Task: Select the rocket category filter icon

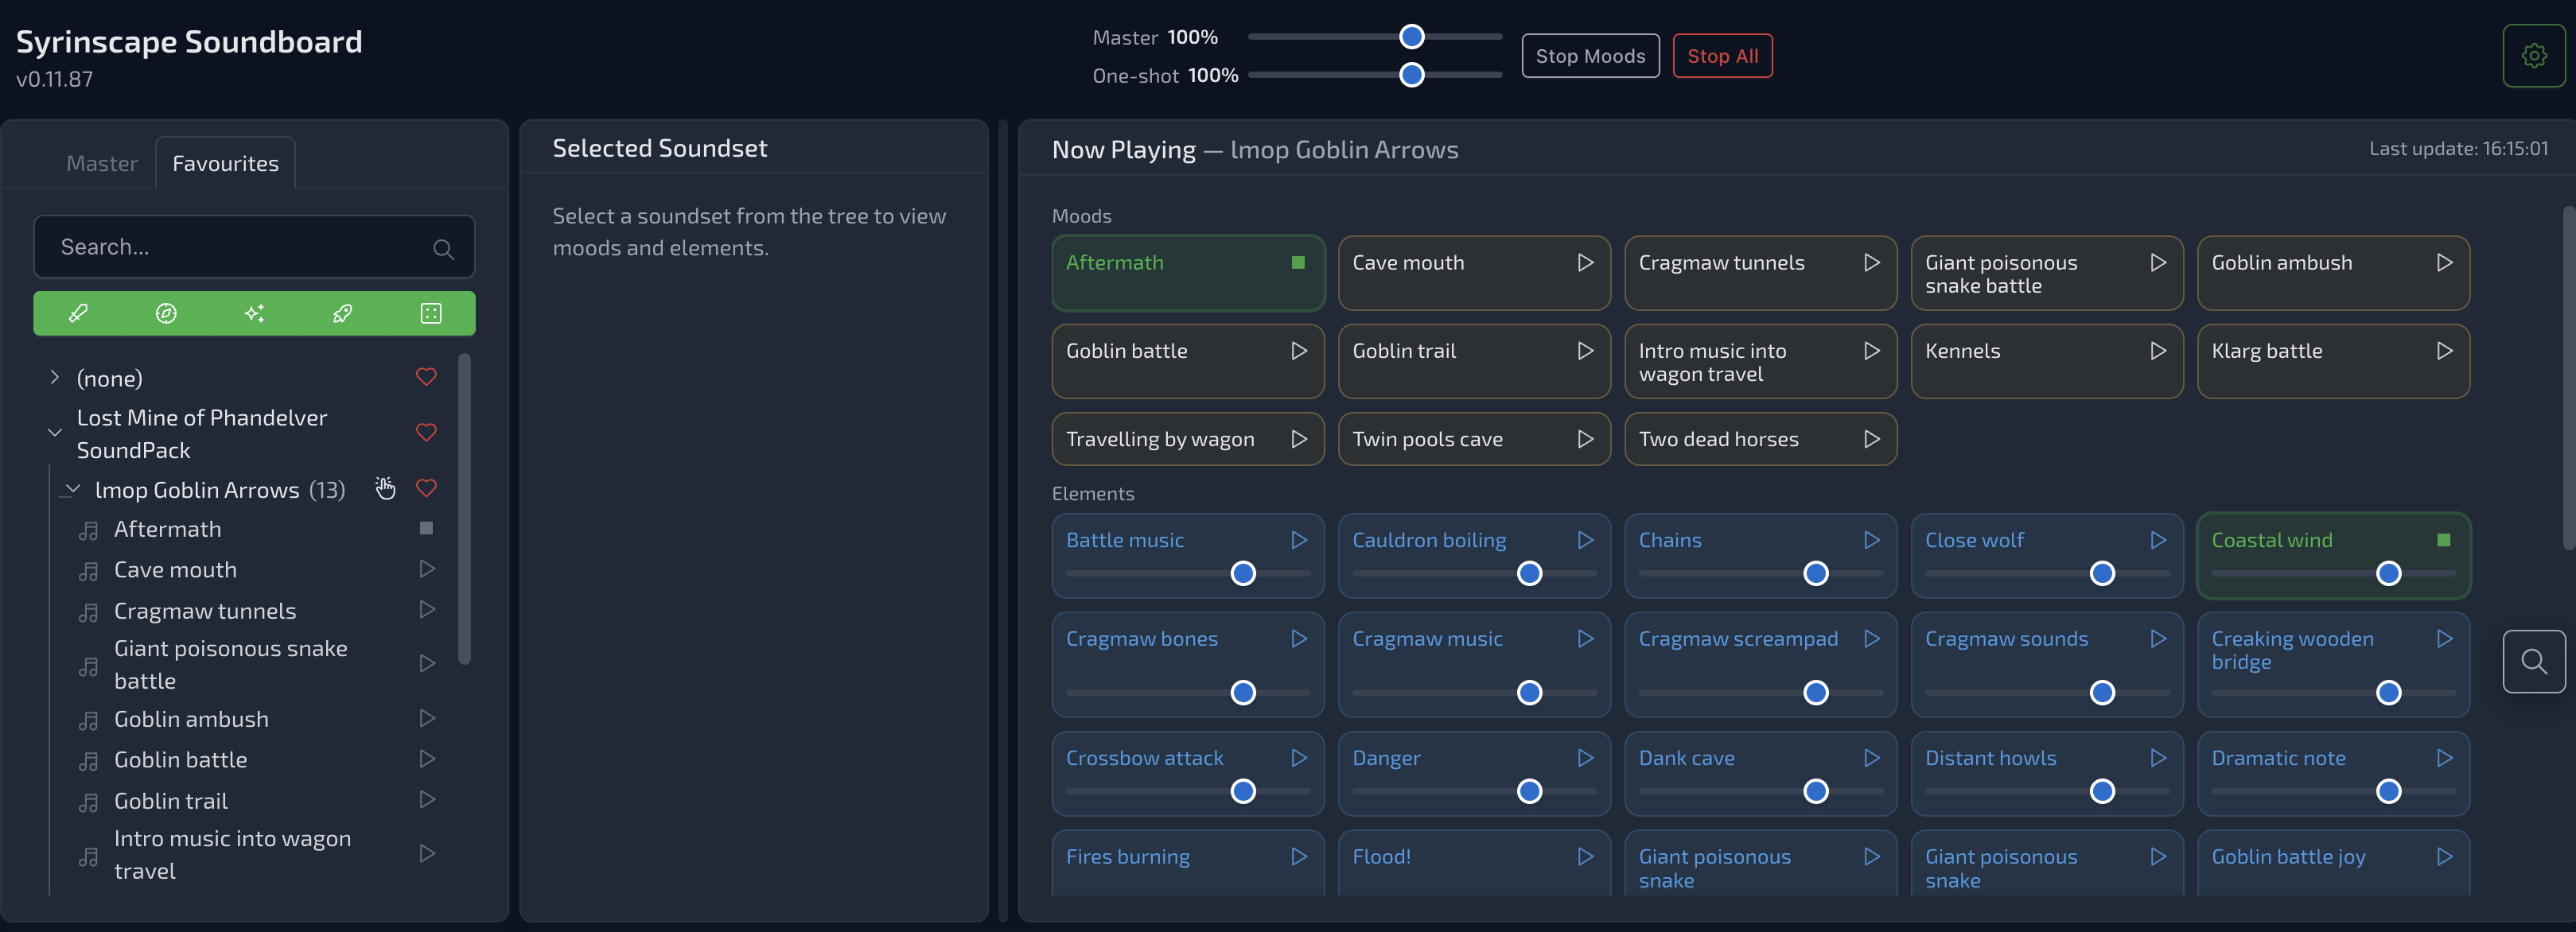Action: (342, 314)
